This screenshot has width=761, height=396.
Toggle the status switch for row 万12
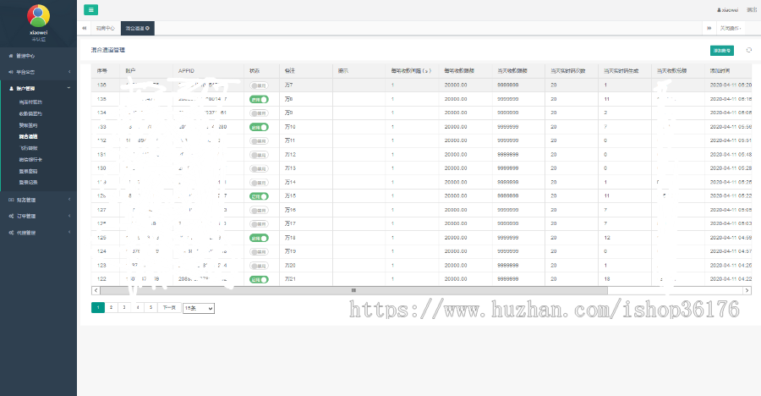click(259, 155)
